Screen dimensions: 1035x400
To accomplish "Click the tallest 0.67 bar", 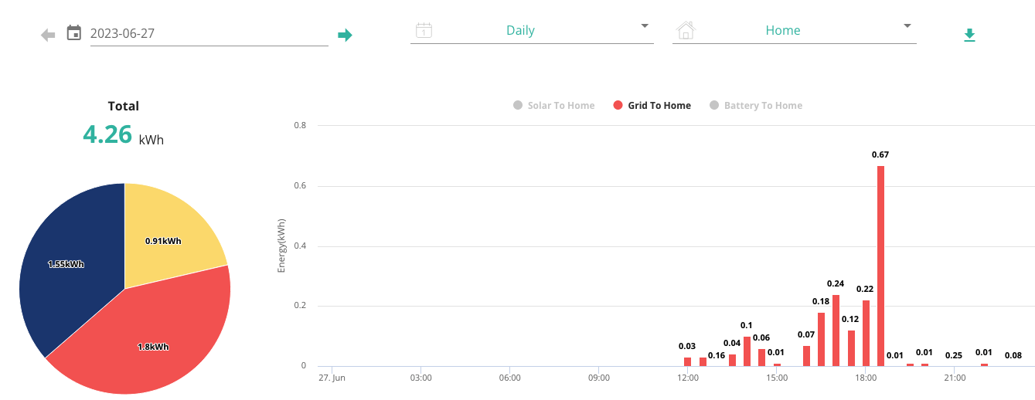I will coord(880,266).
